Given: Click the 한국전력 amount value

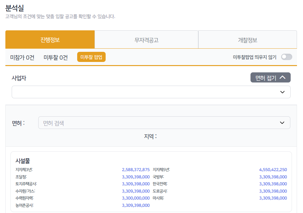Looking at the screenshot, I should pyautogui.click(x=273, y=184).
